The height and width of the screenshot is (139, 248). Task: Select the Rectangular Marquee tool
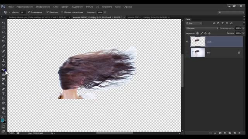3,27
